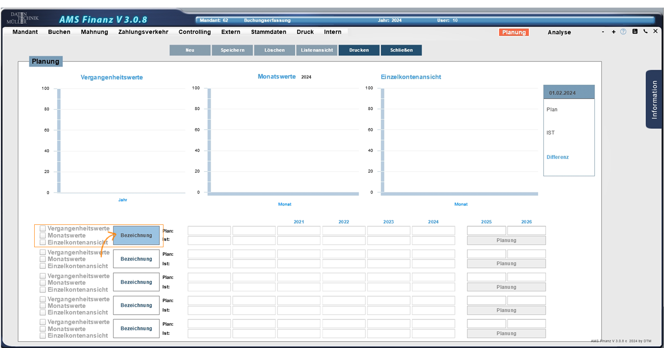The height and width of the screenshot is (348, 664).
Task: Open the notes list icon
Action: pyautogui.click(x=634, y=31)
